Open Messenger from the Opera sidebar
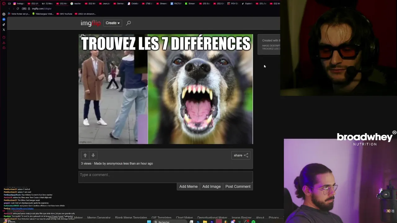The width and height of the screenshot is (397, 223). click(4, 19)
